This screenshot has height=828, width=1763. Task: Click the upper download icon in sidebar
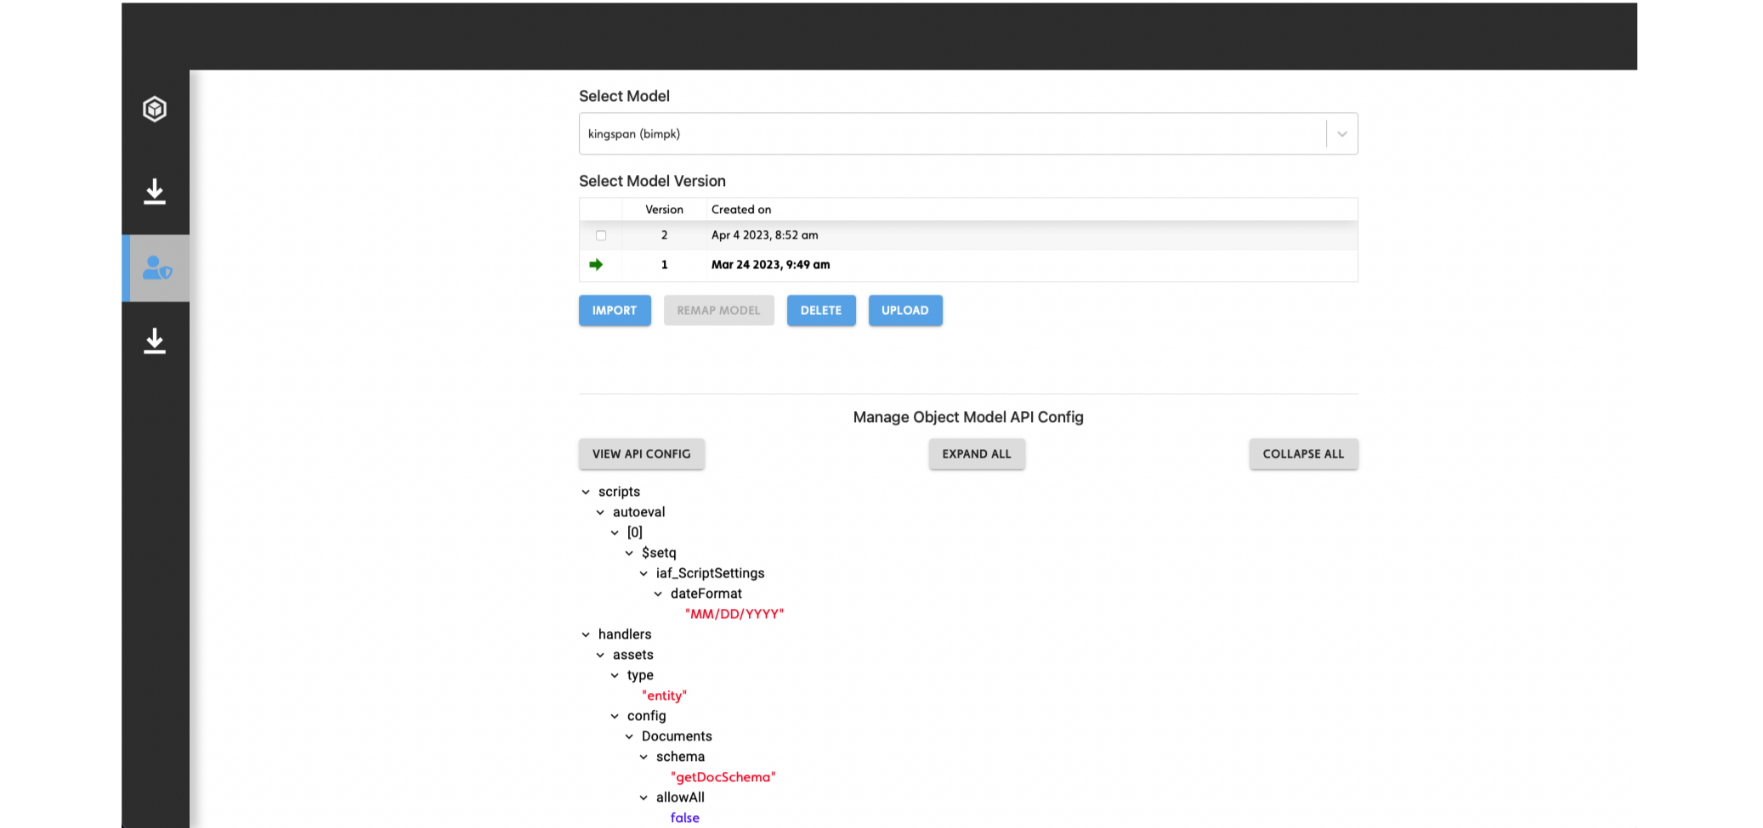(155, 191)
